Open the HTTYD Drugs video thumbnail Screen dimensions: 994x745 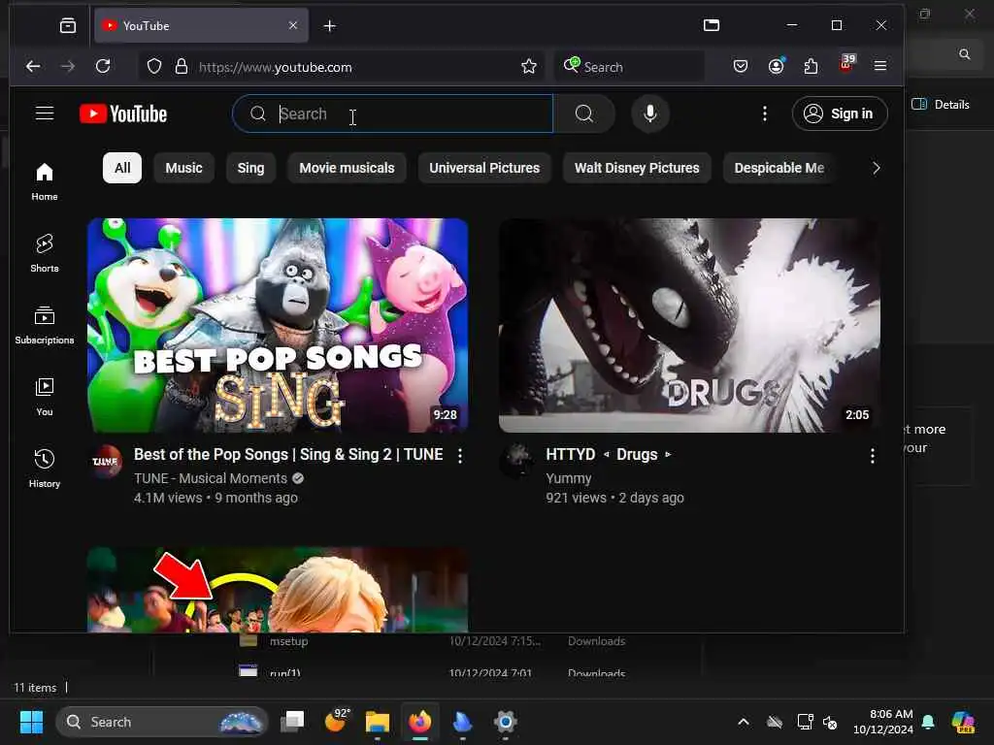coord(689,326)
